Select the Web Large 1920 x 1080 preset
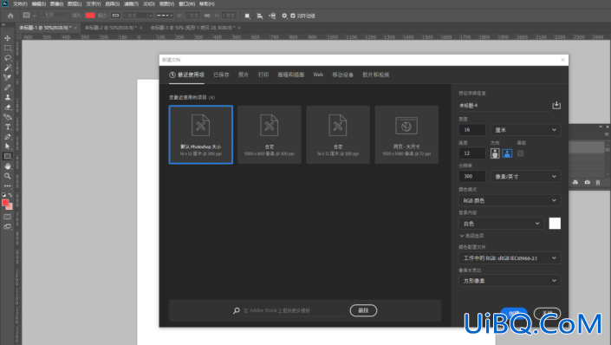This screenshot has width=611, height=345. pos(406,134)
